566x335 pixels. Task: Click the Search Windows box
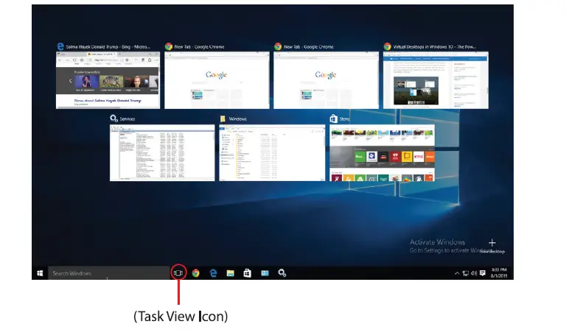(108, 273)
